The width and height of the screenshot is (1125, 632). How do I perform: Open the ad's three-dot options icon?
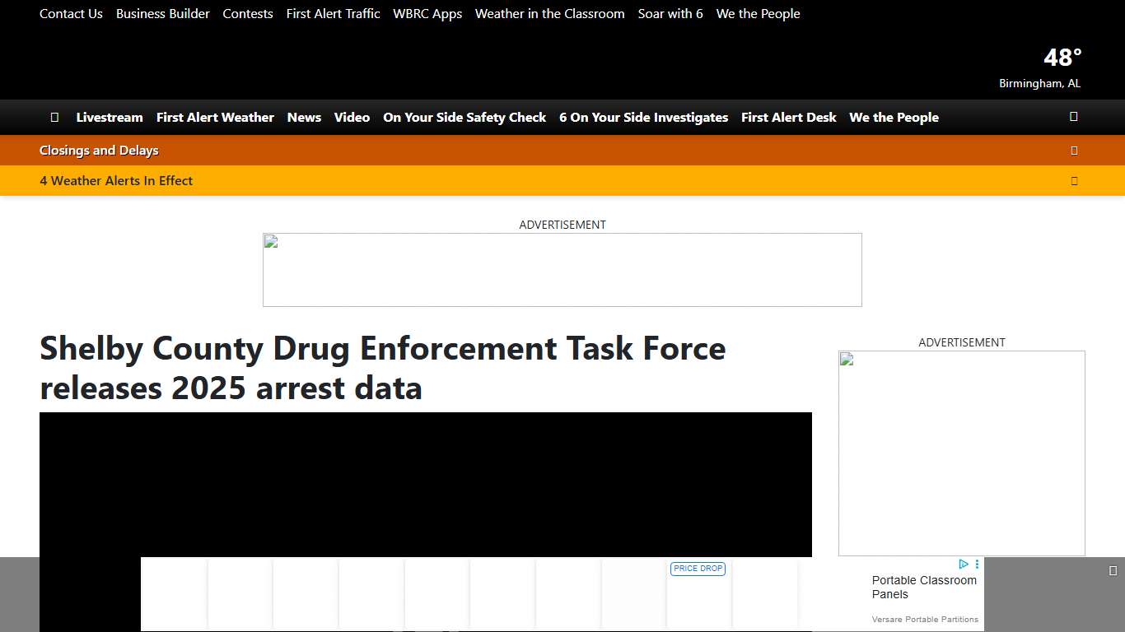977,564
